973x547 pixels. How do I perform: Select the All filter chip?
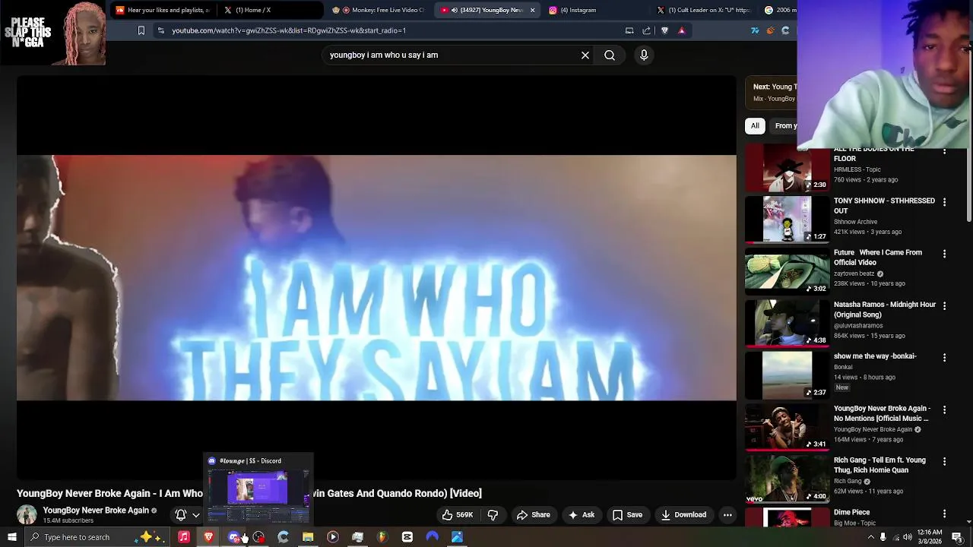pyautogui.click(x=755, y=125)
